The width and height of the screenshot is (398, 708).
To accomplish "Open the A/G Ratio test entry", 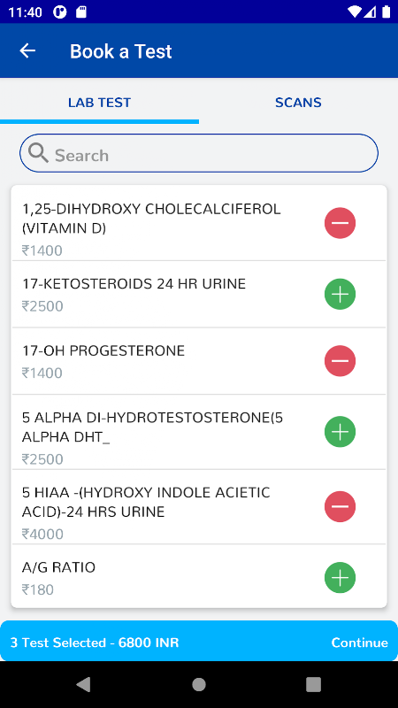I will [199, 577].
